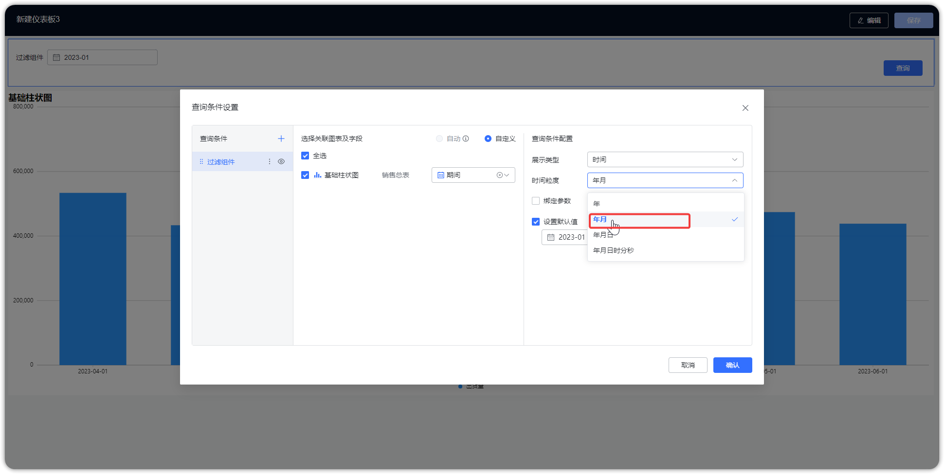The image size is (944, 474).
Task: Open the 期间 field dropdown
Action: pos(473,175)
